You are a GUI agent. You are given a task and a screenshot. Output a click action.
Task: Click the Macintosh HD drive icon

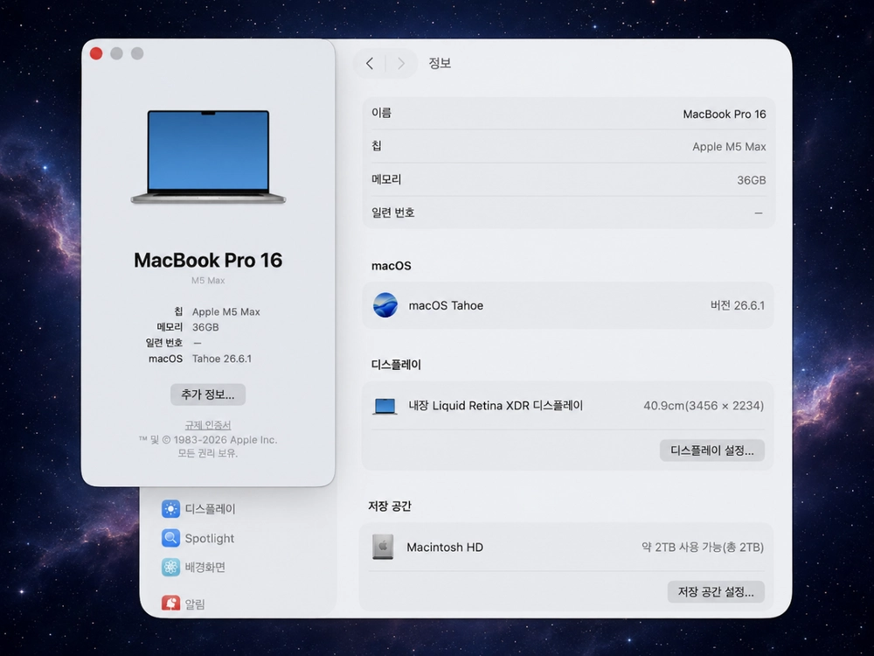point(383,548)
